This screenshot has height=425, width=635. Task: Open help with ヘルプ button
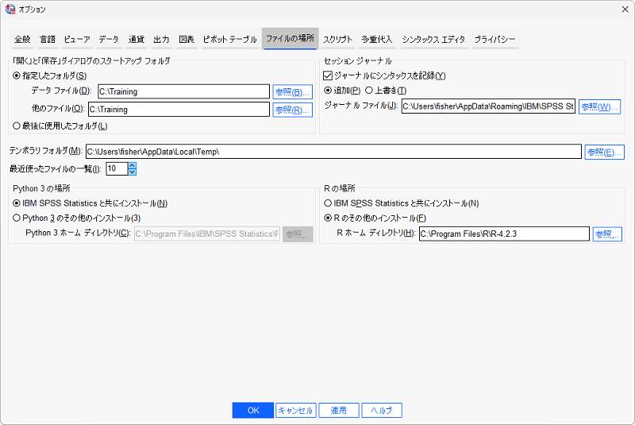pos(382,411)
